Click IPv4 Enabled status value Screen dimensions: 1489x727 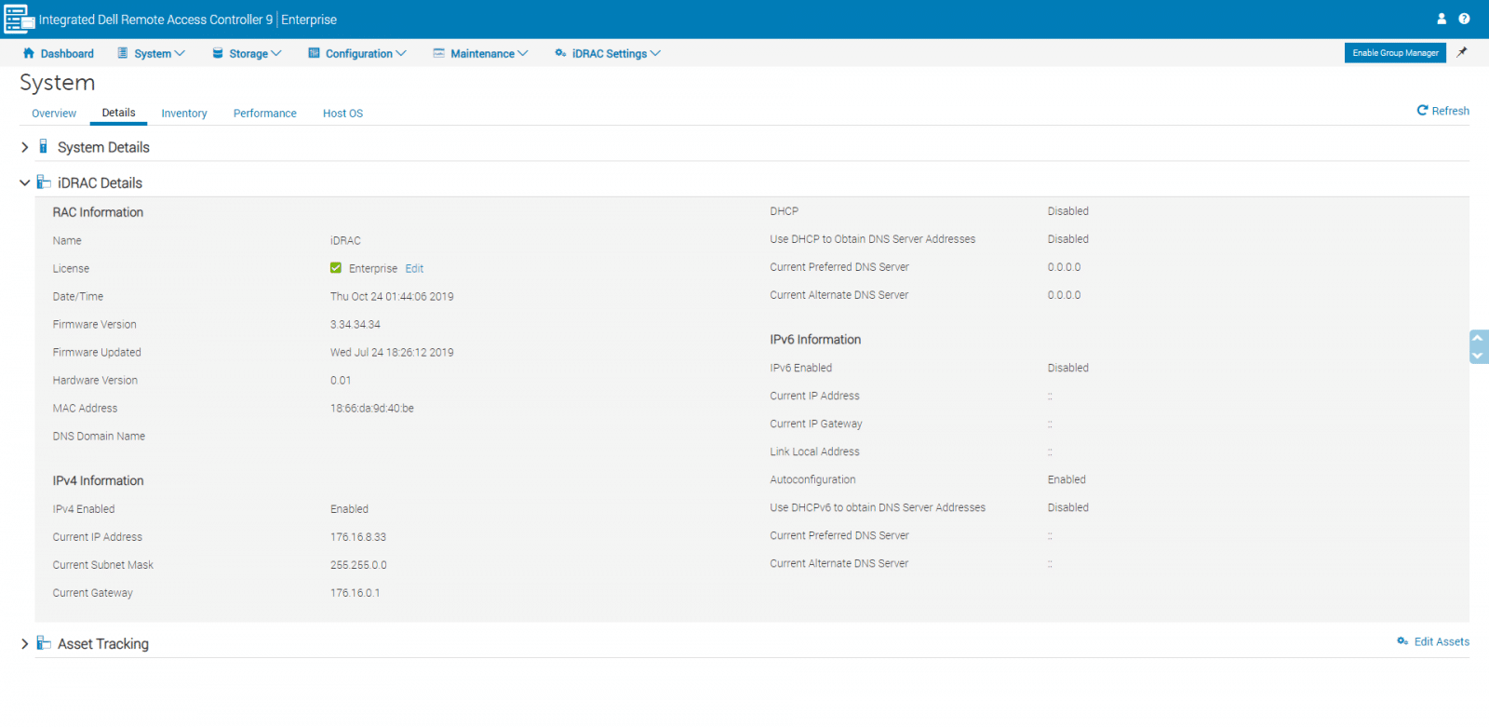point(349,509)
